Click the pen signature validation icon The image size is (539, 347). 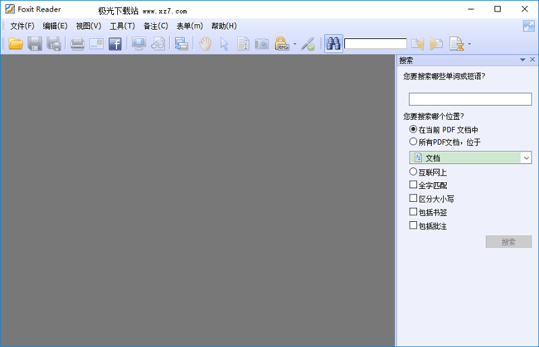(308, 44)
